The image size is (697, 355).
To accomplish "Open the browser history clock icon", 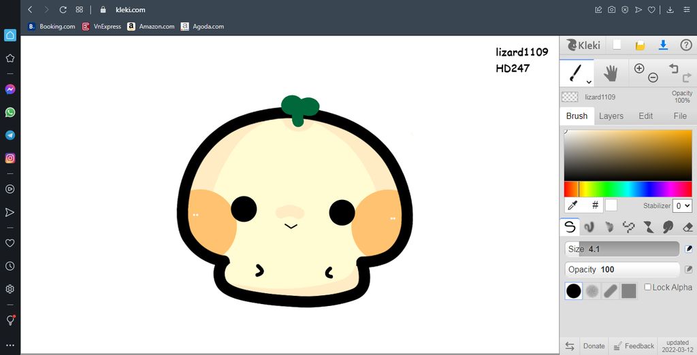I will click(x=10, y=266).
